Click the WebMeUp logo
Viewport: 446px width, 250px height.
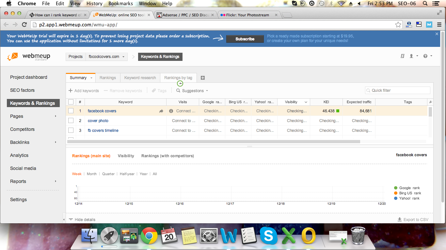point(29,57)
